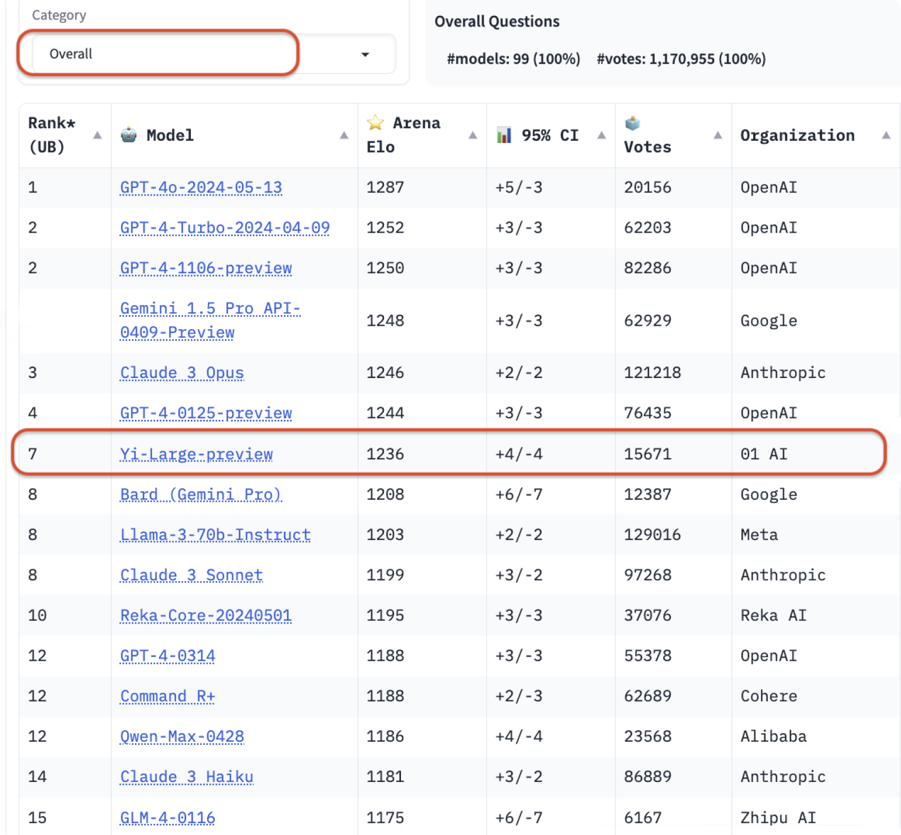The width and height of the screenshot is (901, 835).
Task: Click the Google cell in Gemini 1.5 row
Action: tap(769, 321)
